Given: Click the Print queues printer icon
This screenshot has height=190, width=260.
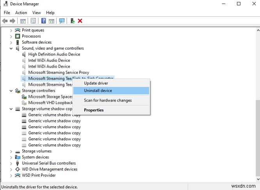Looking at the screenshot, I should point(18,30).
